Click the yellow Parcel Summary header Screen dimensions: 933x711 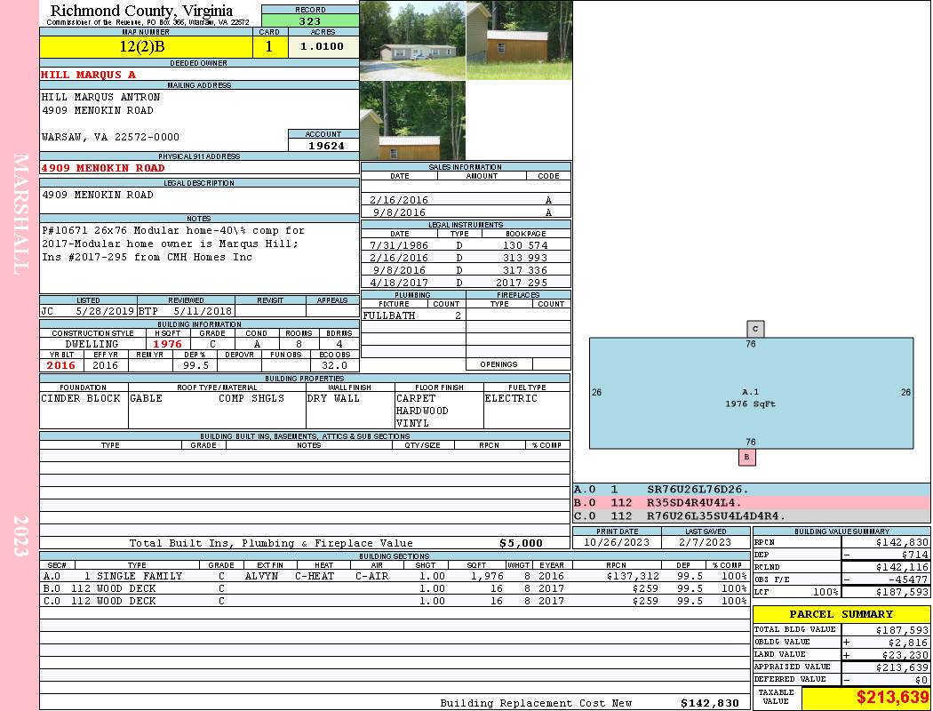(841, 614)
